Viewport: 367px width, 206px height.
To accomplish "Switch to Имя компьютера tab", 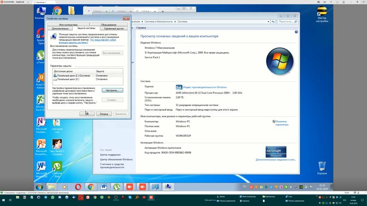I will pos(68,24).
